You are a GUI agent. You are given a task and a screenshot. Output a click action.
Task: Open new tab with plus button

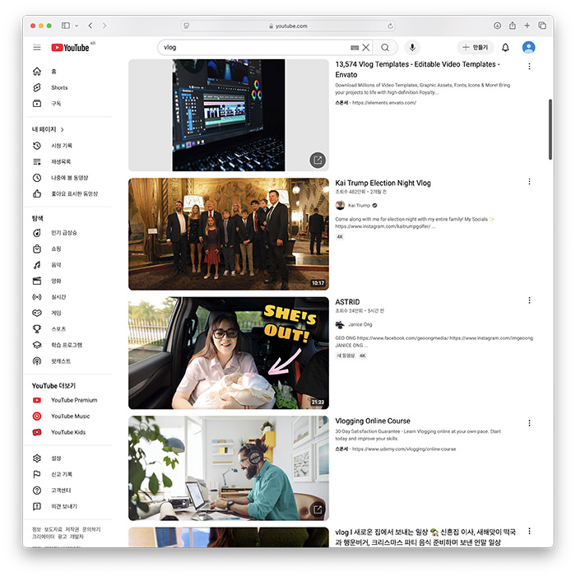click(527, 26)
